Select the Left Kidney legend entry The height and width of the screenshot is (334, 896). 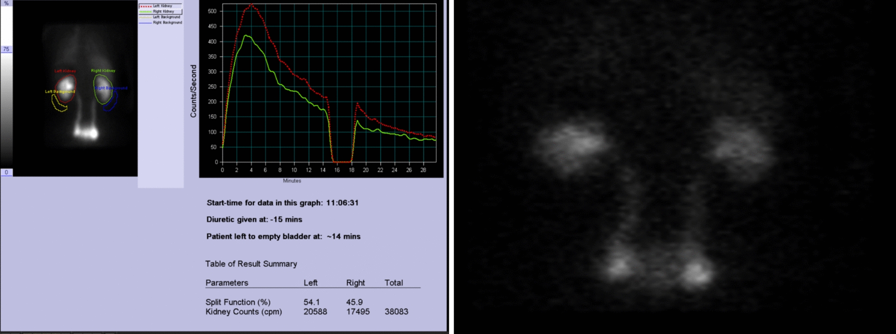[161, 6]
